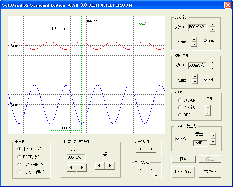Open the options button (オプション)

(210, 172)
